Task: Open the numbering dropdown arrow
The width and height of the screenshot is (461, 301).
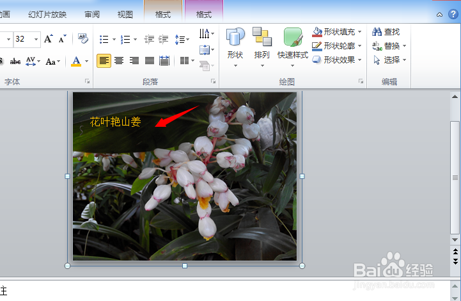Action: point(136,39)
